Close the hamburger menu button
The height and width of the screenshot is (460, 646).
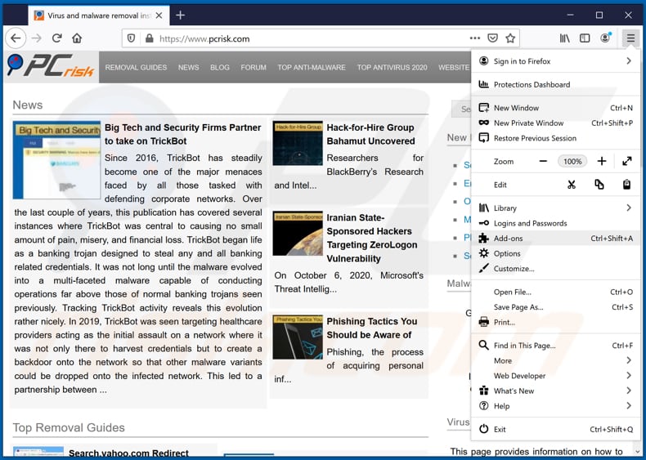click(630, 38)
